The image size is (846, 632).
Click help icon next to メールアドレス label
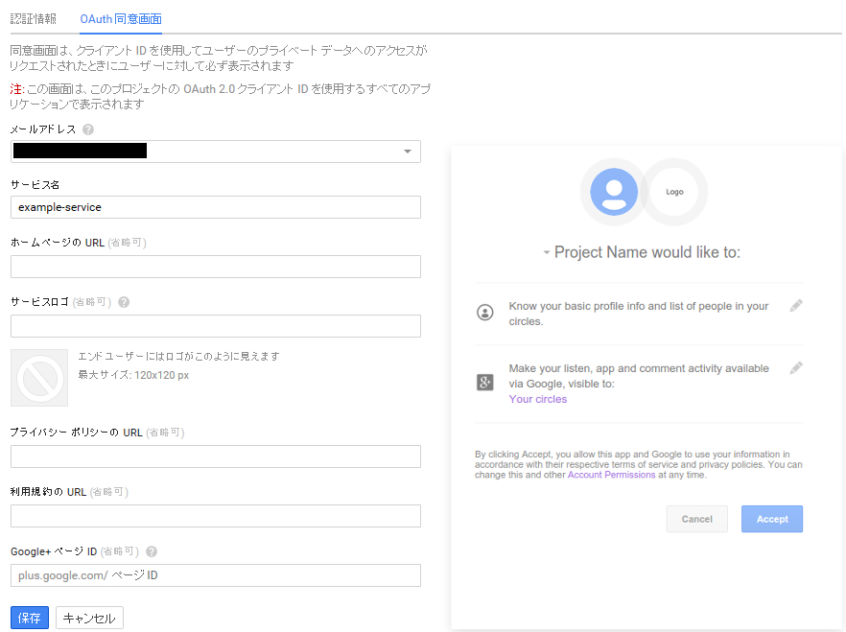pos(88,129)
